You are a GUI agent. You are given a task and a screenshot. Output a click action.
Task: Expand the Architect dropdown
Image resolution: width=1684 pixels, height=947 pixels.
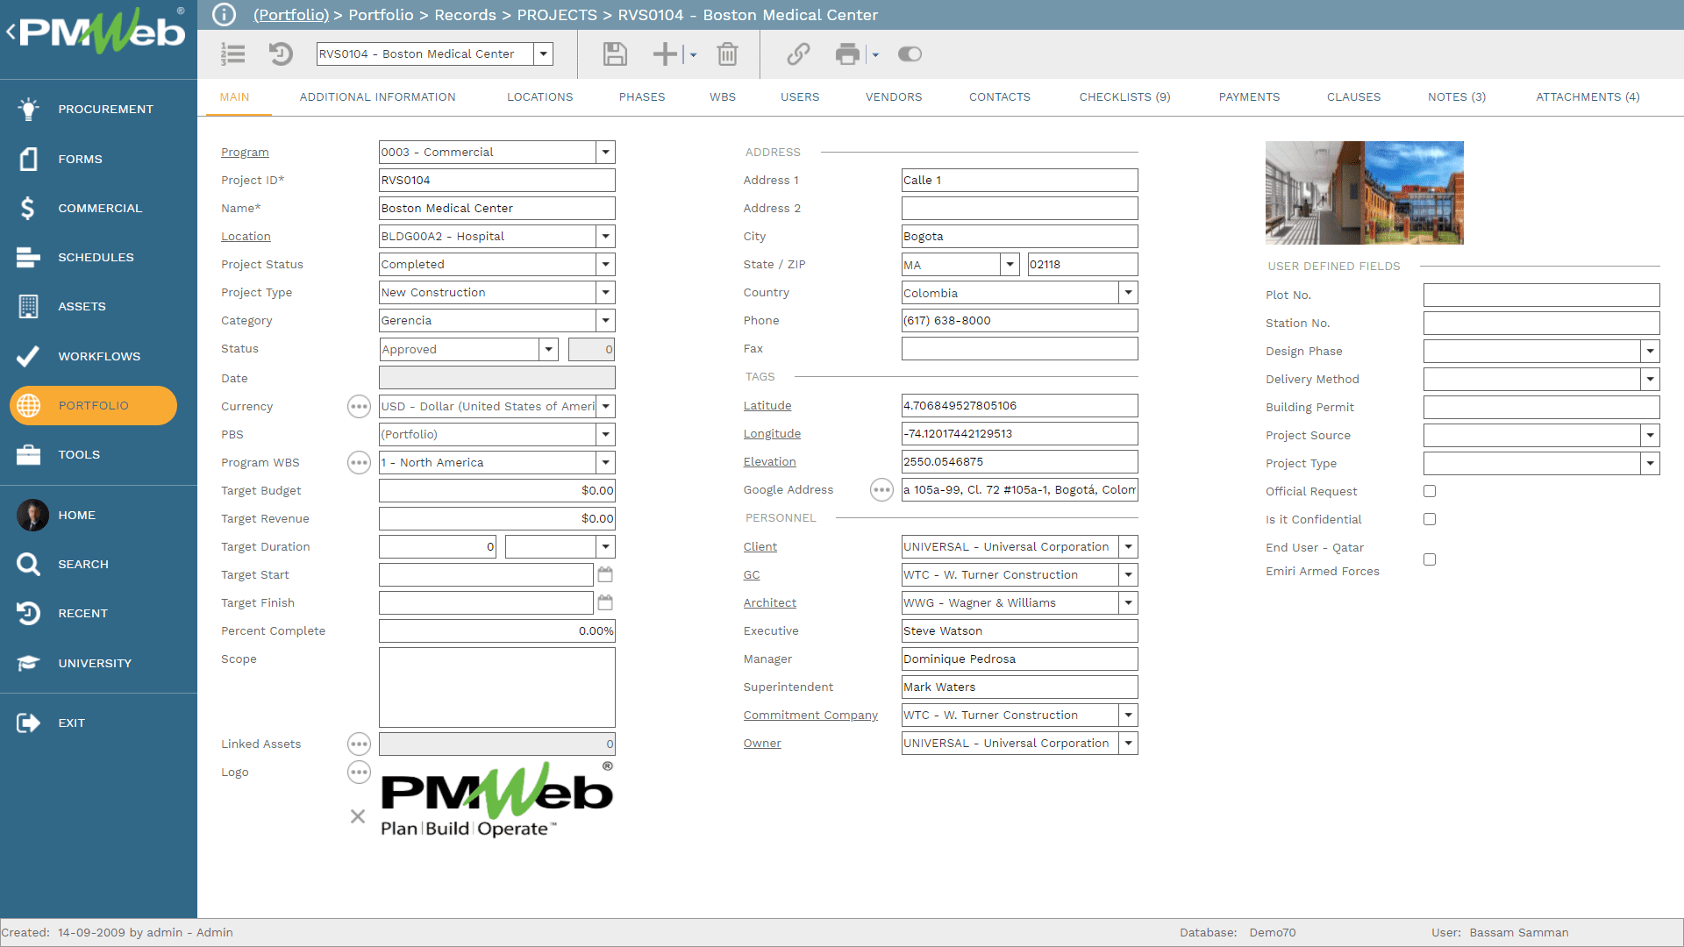(1129, 602)
